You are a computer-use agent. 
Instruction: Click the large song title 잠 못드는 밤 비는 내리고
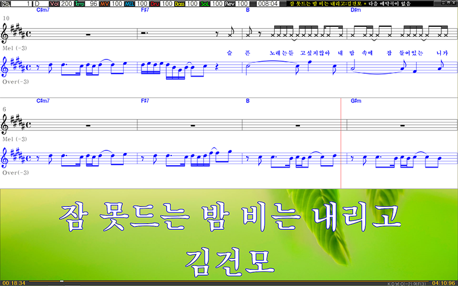click(x=230, y=217)
